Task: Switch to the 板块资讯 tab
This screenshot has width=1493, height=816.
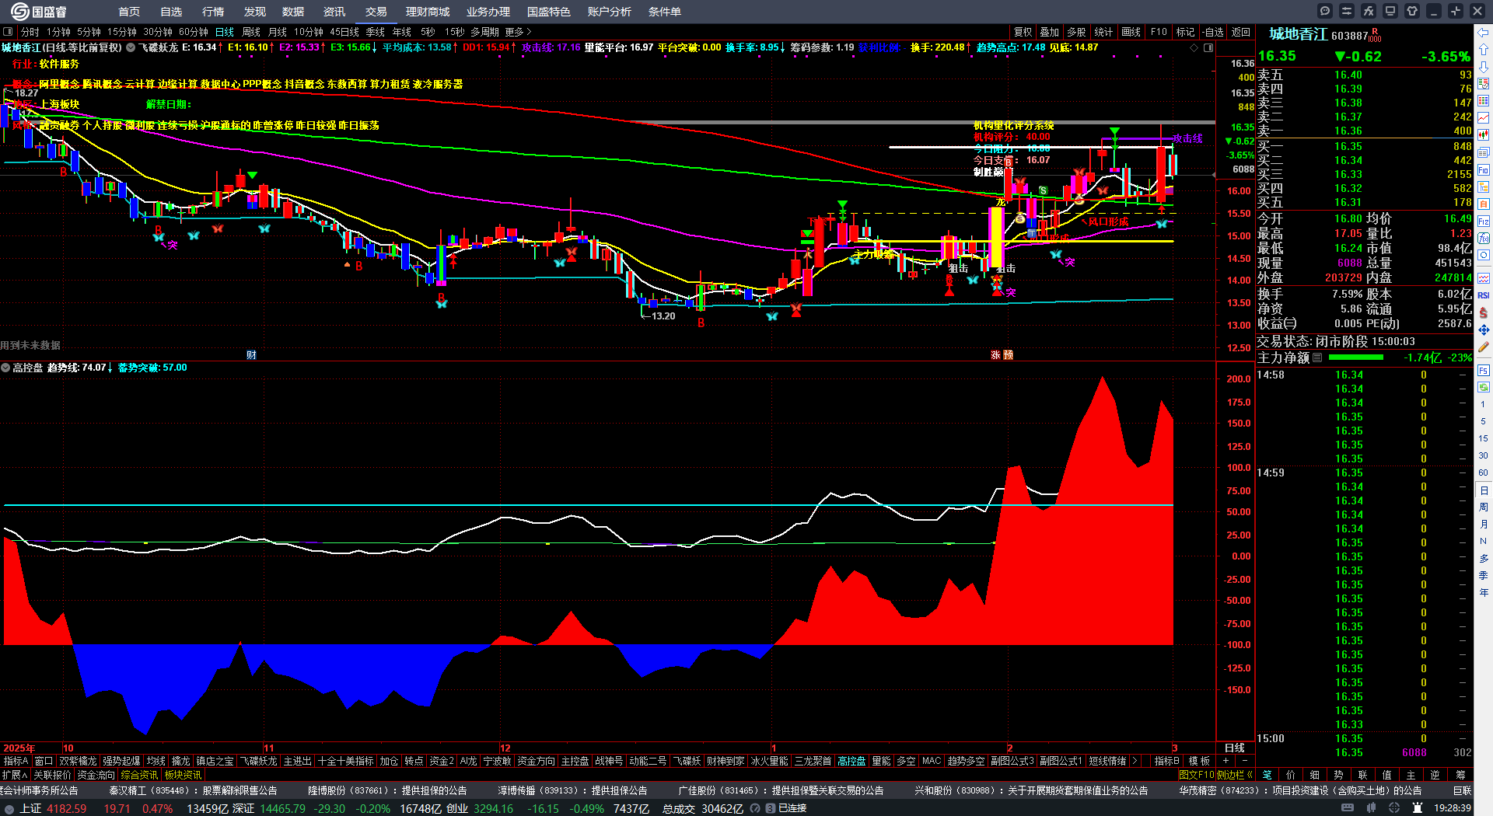Action: [x=183, y=775]
